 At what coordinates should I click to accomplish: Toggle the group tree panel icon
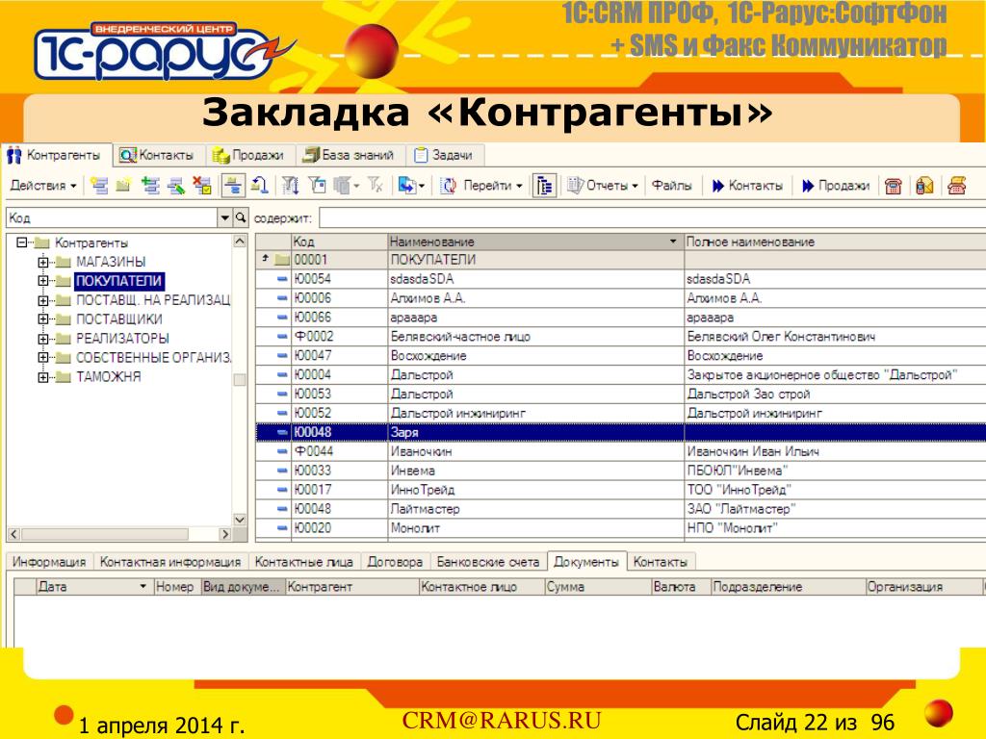(x=544, y=186)
